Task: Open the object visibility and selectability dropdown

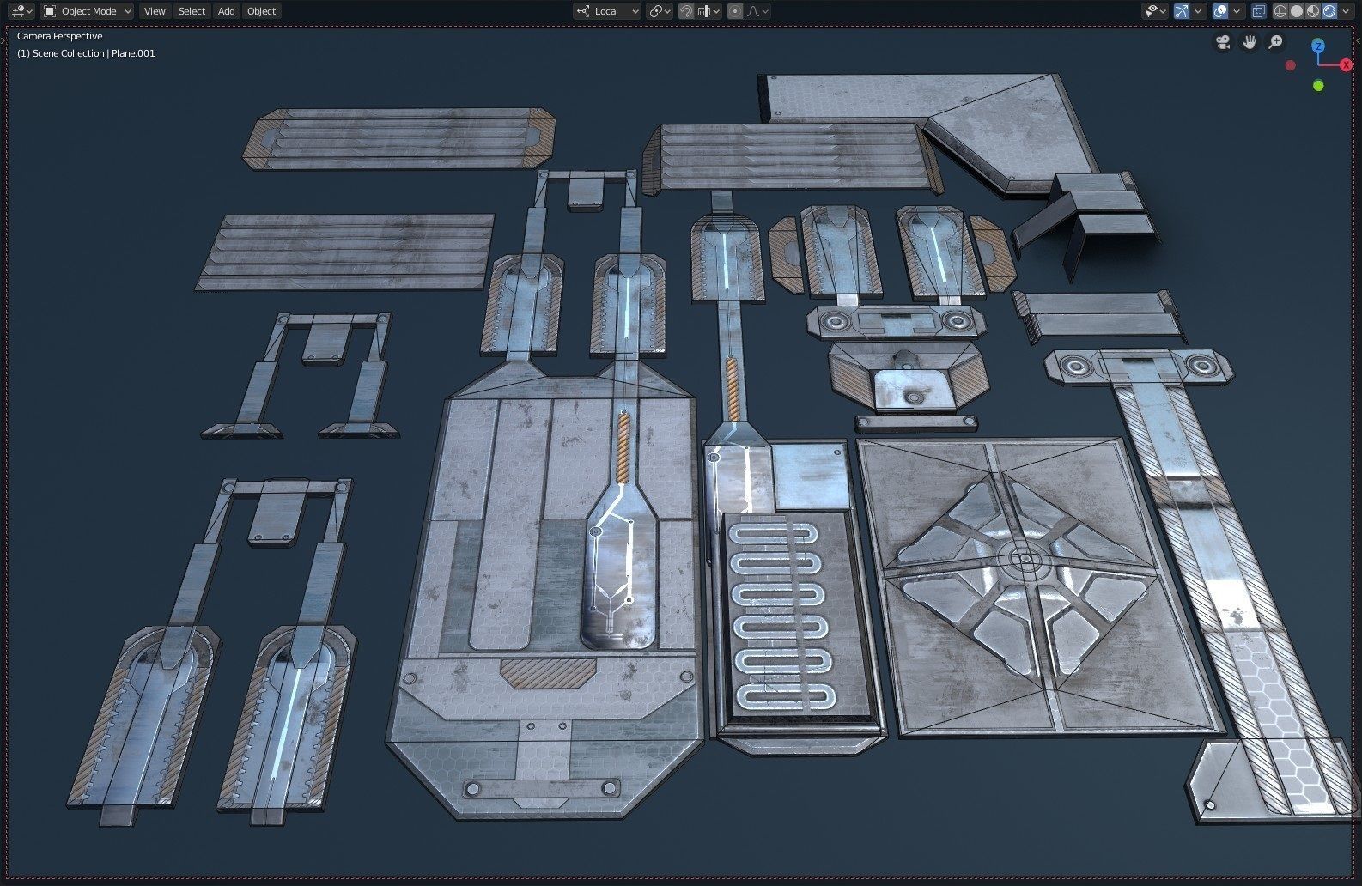Action: 1155,11
